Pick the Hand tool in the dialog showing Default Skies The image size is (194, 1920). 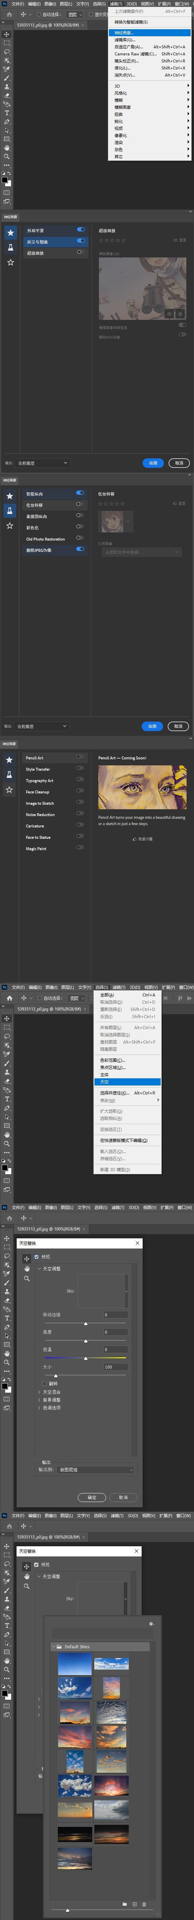(x=27, y=1576)
